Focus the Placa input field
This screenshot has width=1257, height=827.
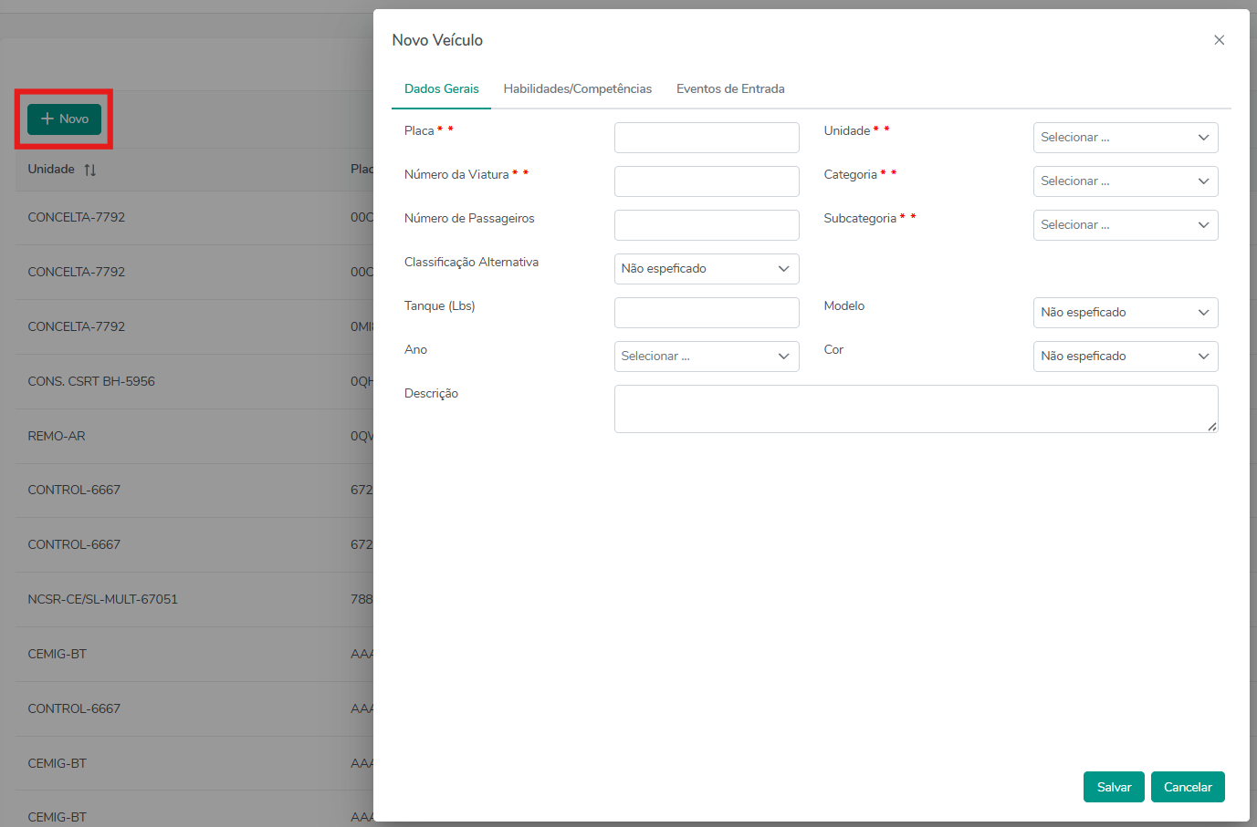(706, 138)
